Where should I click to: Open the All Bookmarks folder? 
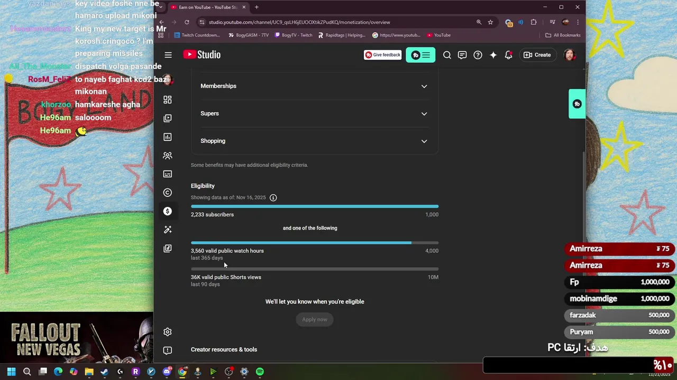pyautogui.click(x=563, y=35)
